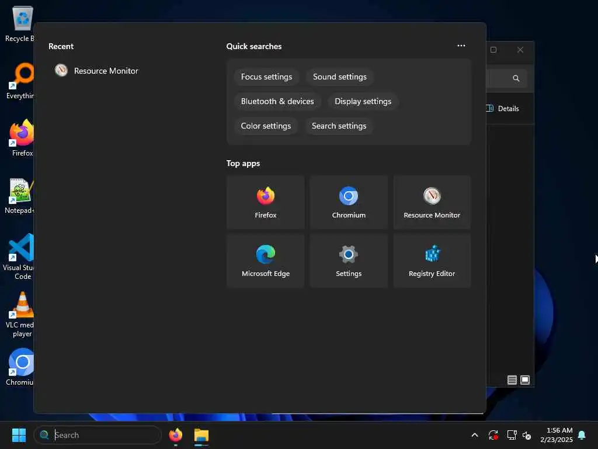Click the muted volume tray icon
598x449 pixels.
pos(527,435)
